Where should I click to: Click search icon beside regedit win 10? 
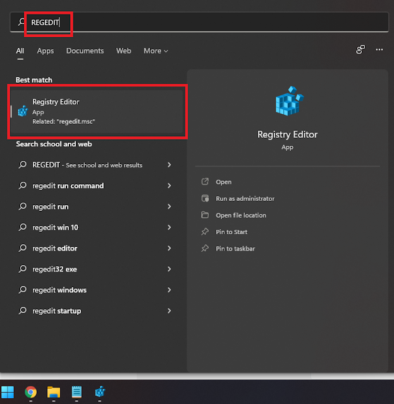pos(23,227)
